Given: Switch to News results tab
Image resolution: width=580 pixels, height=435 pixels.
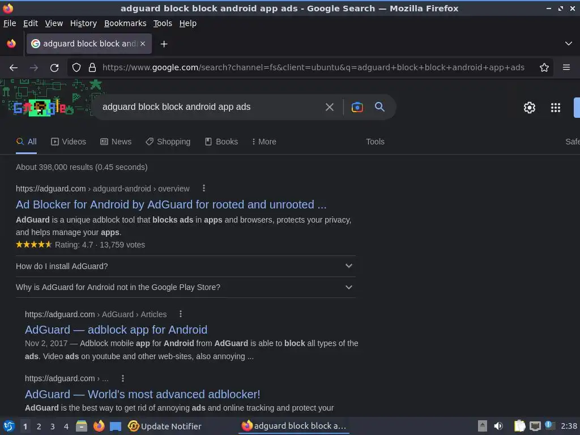Looking at the screenshot, I should (116, 142).
